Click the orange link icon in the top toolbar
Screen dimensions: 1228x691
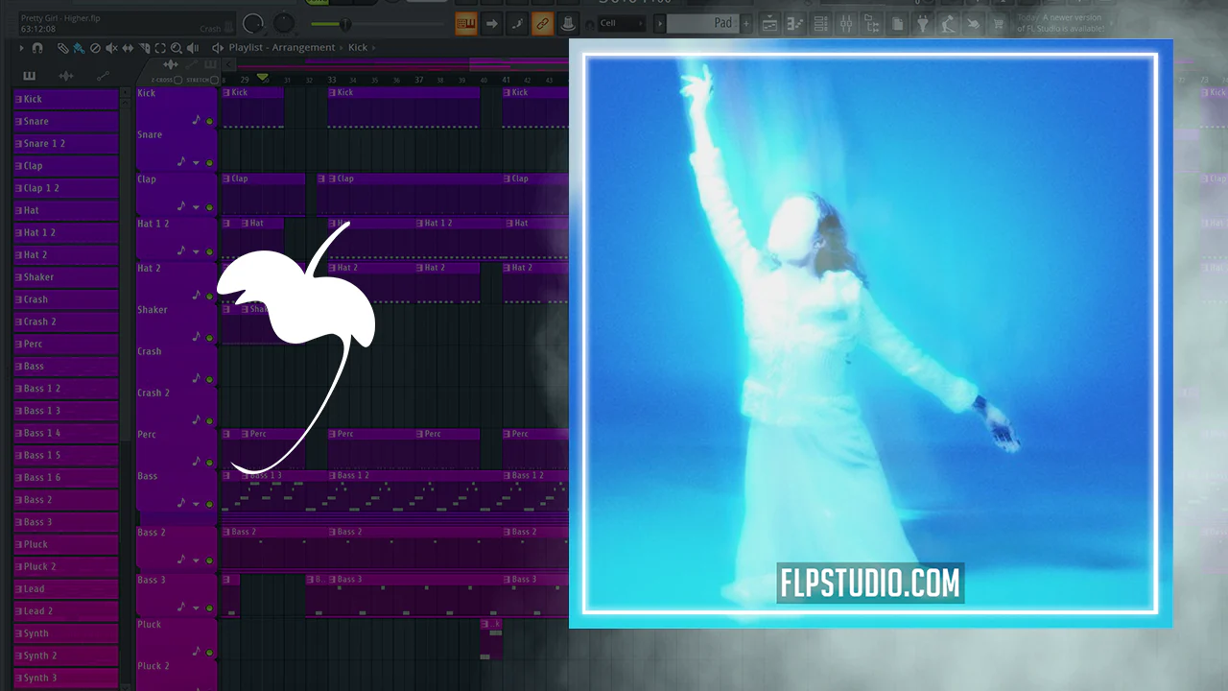tap(542, 23)
